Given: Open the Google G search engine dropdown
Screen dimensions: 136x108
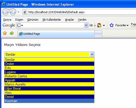Looking at the screenshot, I should pos(20,25).
